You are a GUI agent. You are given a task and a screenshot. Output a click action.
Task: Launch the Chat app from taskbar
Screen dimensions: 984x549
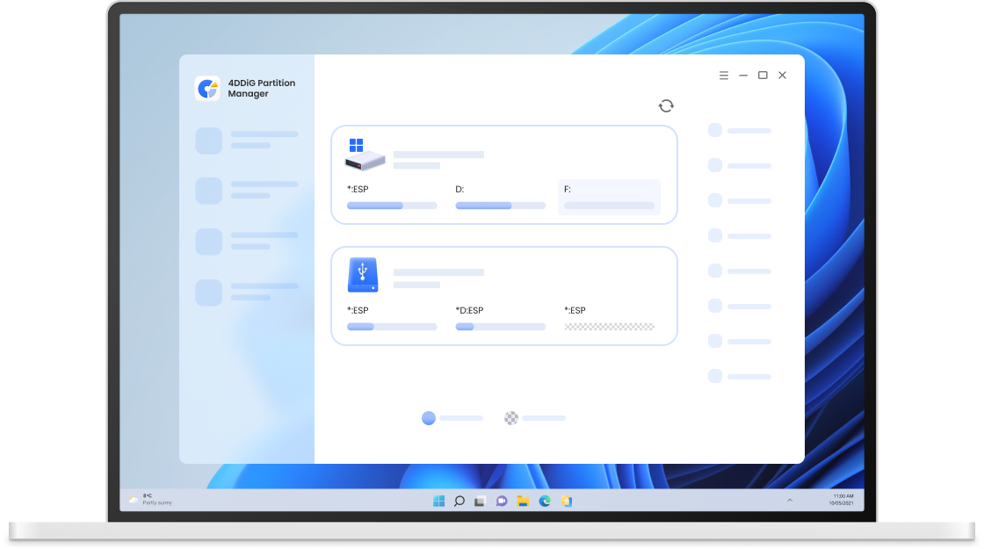pyautogui.click(x=502, y=502)
